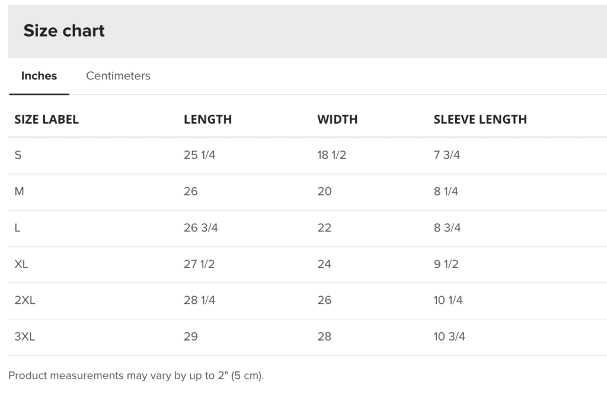Click the product measurements disclaimer text
Image resolution: width=607 pixels, height=398 pixels.
coord(136,375)
